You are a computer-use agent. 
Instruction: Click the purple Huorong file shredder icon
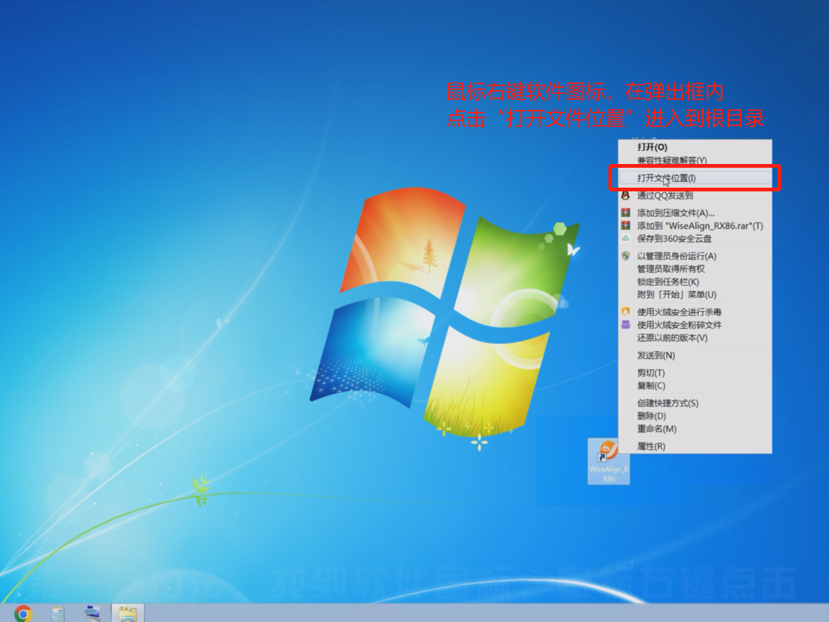tap(626, 325)
